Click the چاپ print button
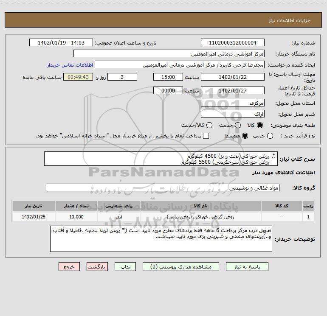 click(x=125, y=267)
